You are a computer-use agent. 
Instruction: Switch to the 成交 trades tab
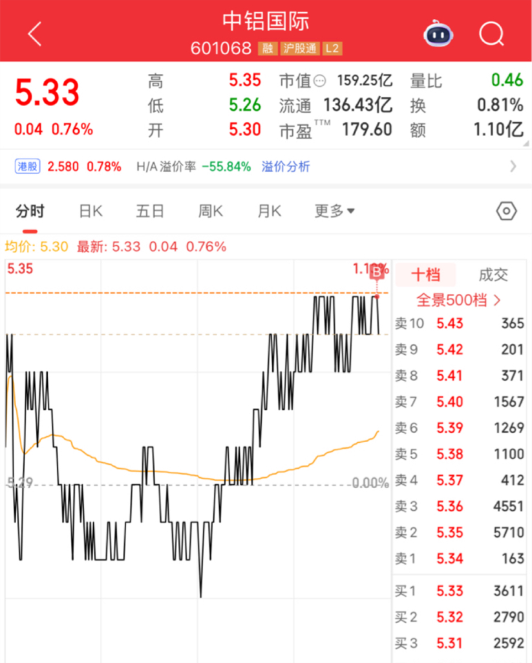[x=493, y=275]
